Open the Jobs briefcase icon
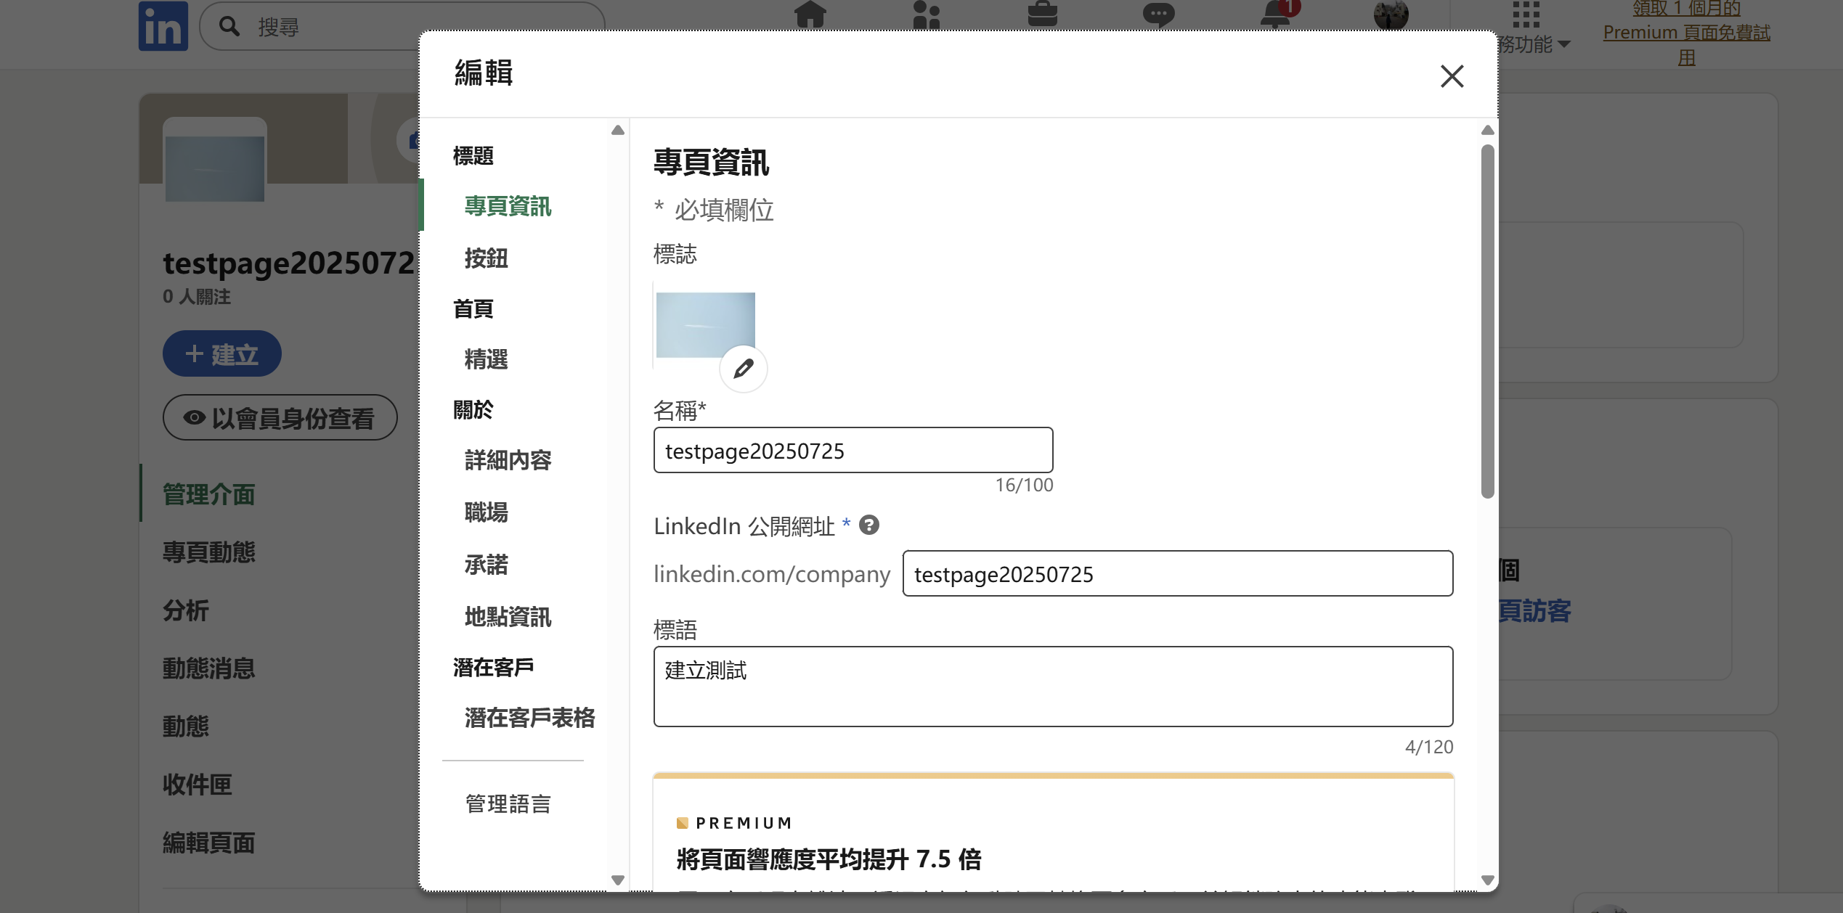The height and width of the screenshot is (913, 1843). 1042,15
